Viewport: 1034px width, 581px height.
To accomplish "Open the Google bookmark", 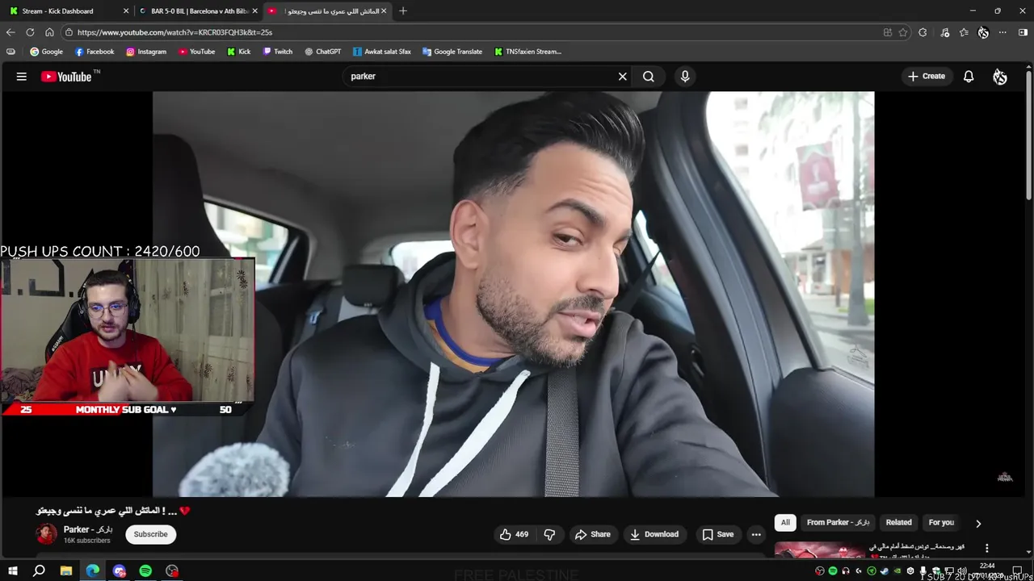I will click(46, 52).
